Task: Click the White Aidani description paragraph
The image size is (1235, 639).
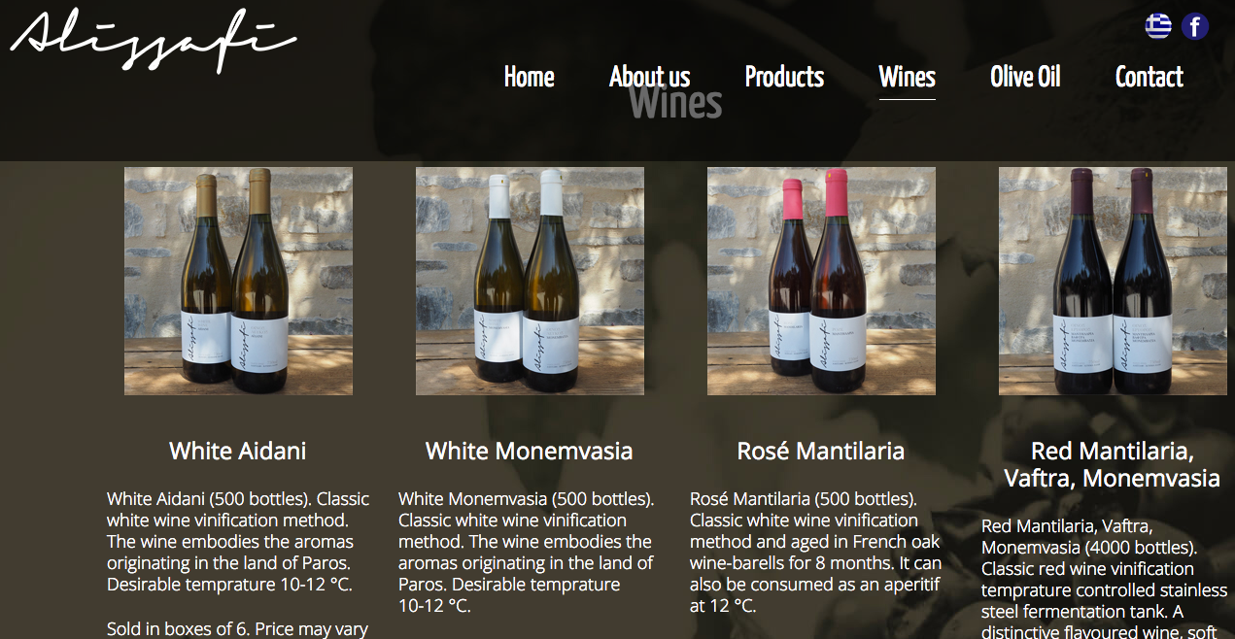Action: pyautogui.click(x=238, y=542)
